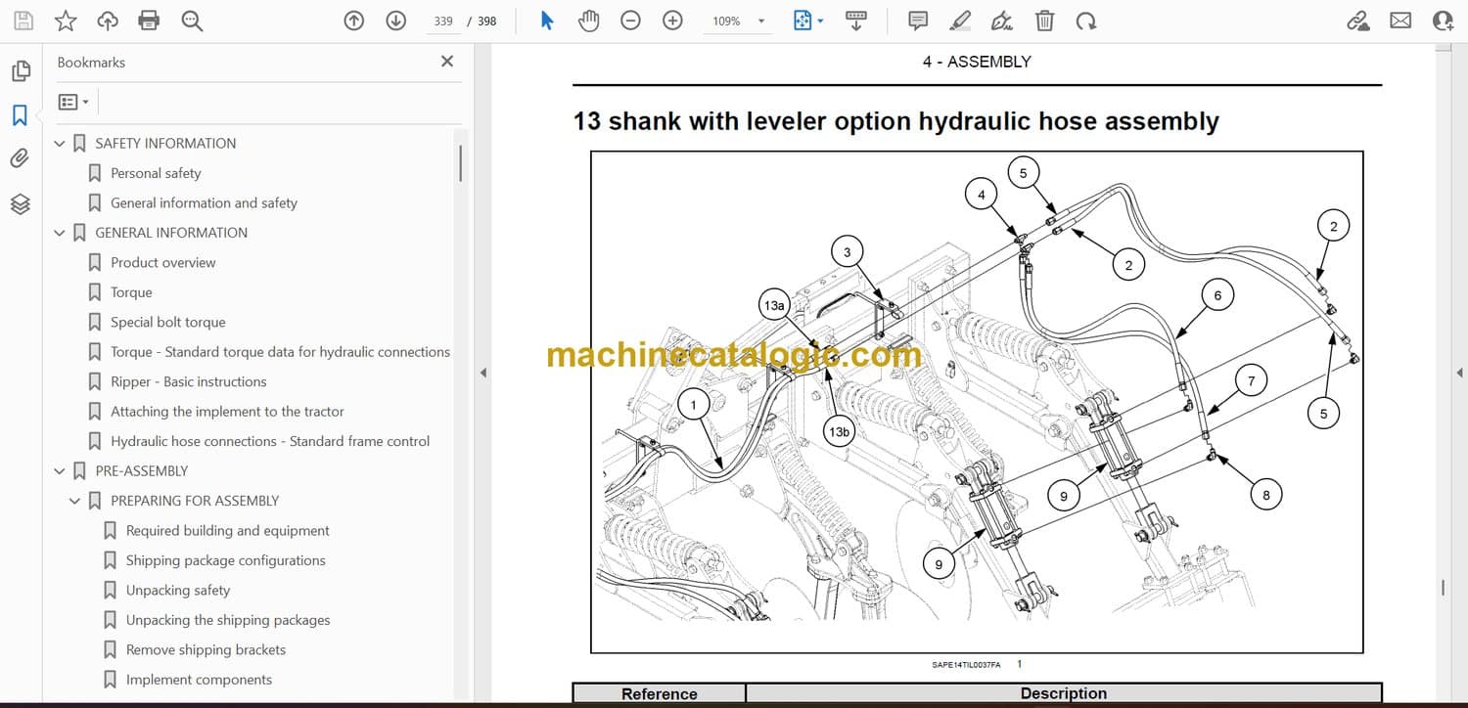
Task: Add a star bookmark to file
Action: 65,21
